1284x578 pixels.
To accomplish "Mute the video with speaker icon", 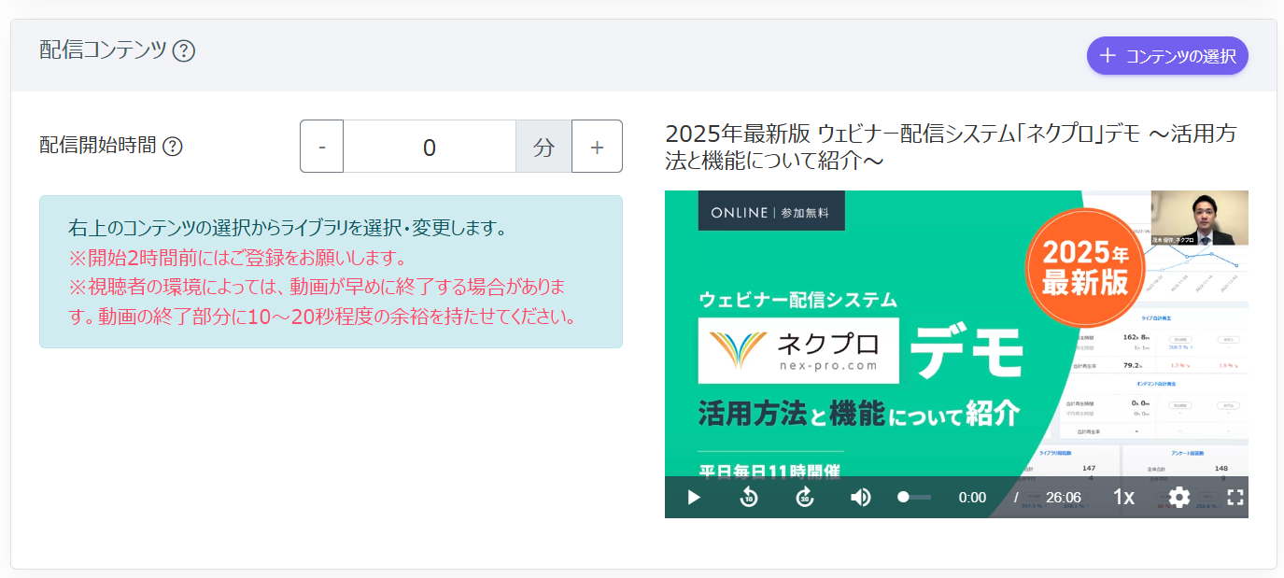I will (860, 498).
